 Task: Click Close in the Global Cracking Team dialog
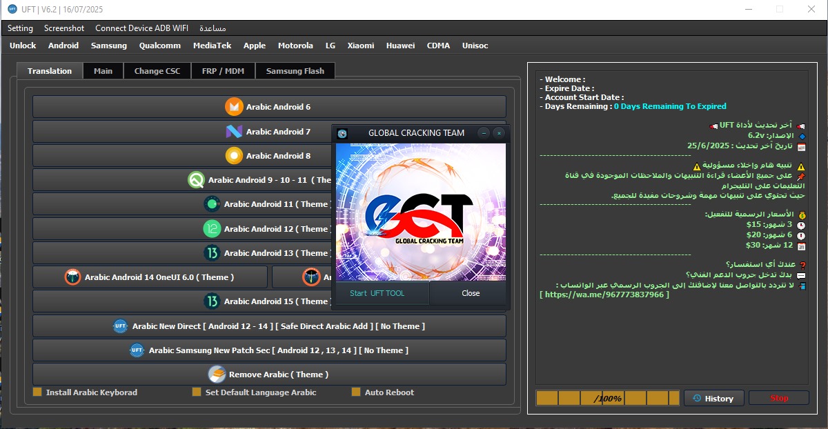470,293
